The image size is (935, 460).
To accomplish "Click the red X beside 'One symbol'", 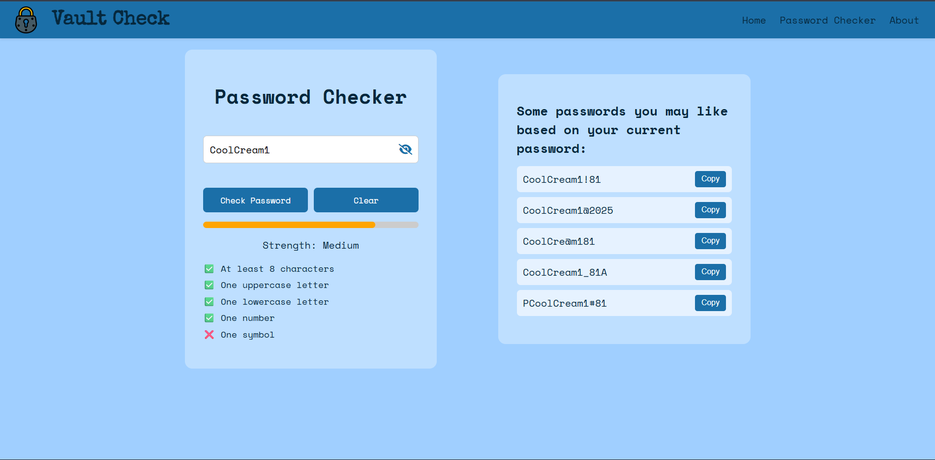I will (209, 335).
